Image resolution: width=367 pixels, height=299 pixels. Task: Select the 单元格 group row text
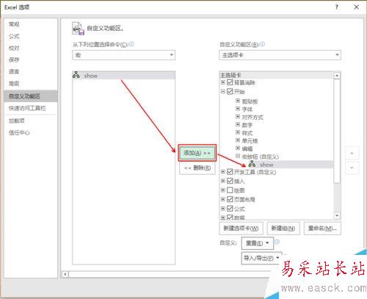pyautogui.click(x=250, y=140)
